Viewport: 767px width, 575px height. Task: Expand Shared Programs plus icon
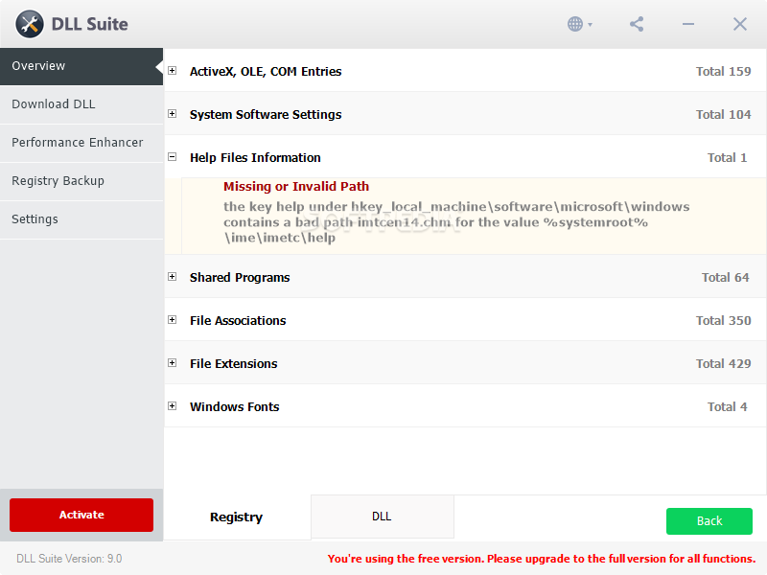(173, 277)
